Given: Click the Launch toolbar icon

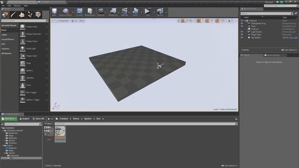Looking at the screenshot, I should pyautogui.click(x=160, y=12).
